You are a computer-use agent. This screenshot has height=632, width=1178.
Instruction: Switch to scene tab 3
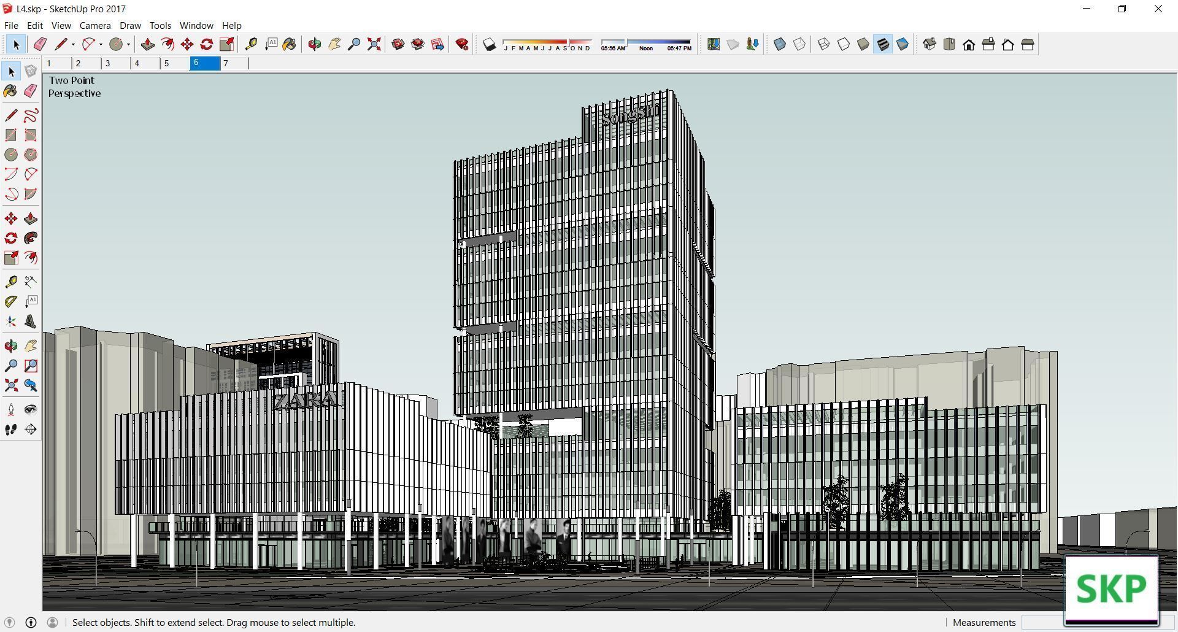pos(115,63)
